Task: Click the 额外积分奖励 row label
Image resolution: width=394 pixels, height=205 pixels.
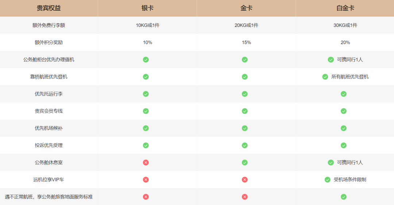Action: (x=49, y=42)
